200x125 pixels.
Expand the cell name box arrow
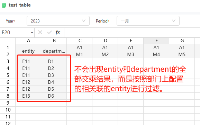pos(32,33)
